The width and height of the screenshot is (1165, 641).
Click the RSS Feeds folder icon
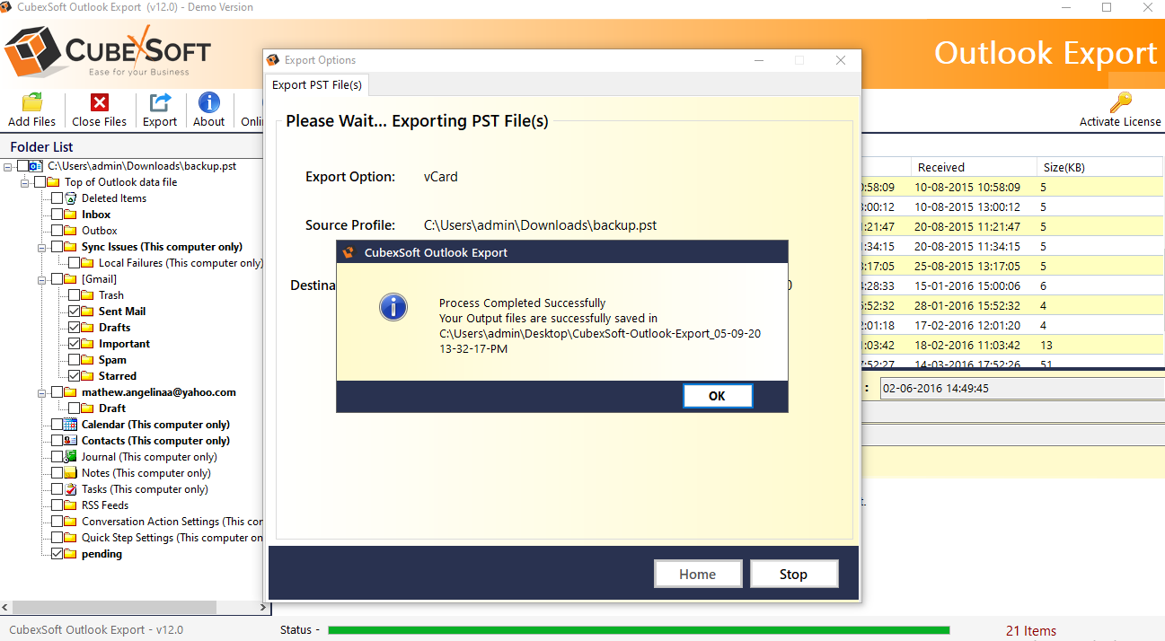71,505
